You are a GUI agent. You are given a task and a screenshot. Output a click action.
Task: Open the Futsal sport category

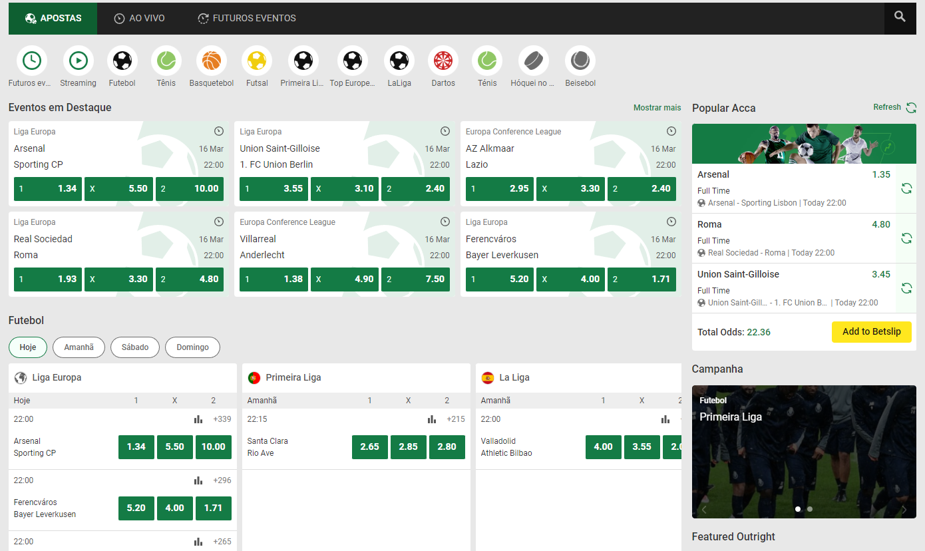[256, 59]
